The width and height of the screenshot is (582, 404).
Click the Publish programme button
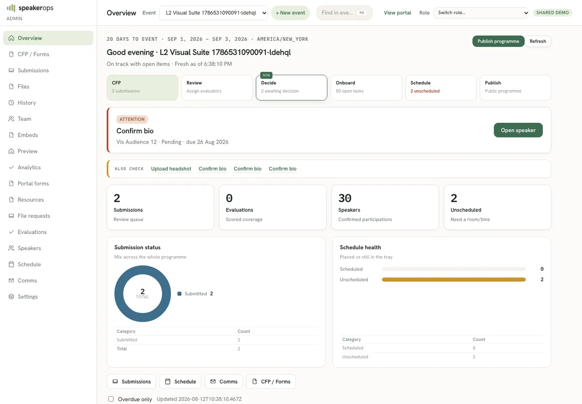click(499, 41)
